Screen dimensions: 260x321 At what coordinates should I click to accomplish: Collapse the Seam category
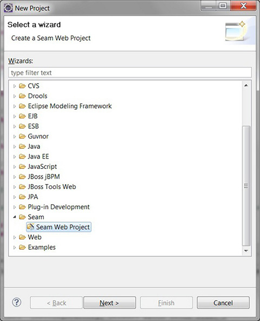click(x=15, y=217)
